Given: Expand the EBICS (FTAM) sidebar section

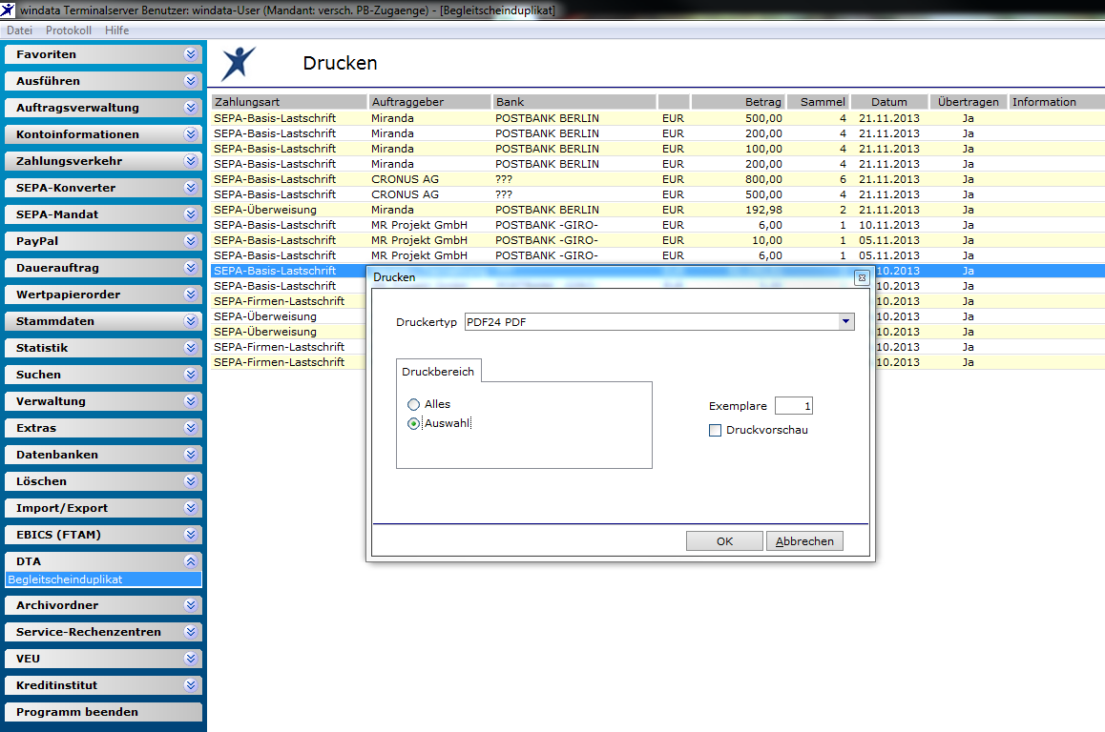Looking at the screenshot, I should click(x=104, y=535).
